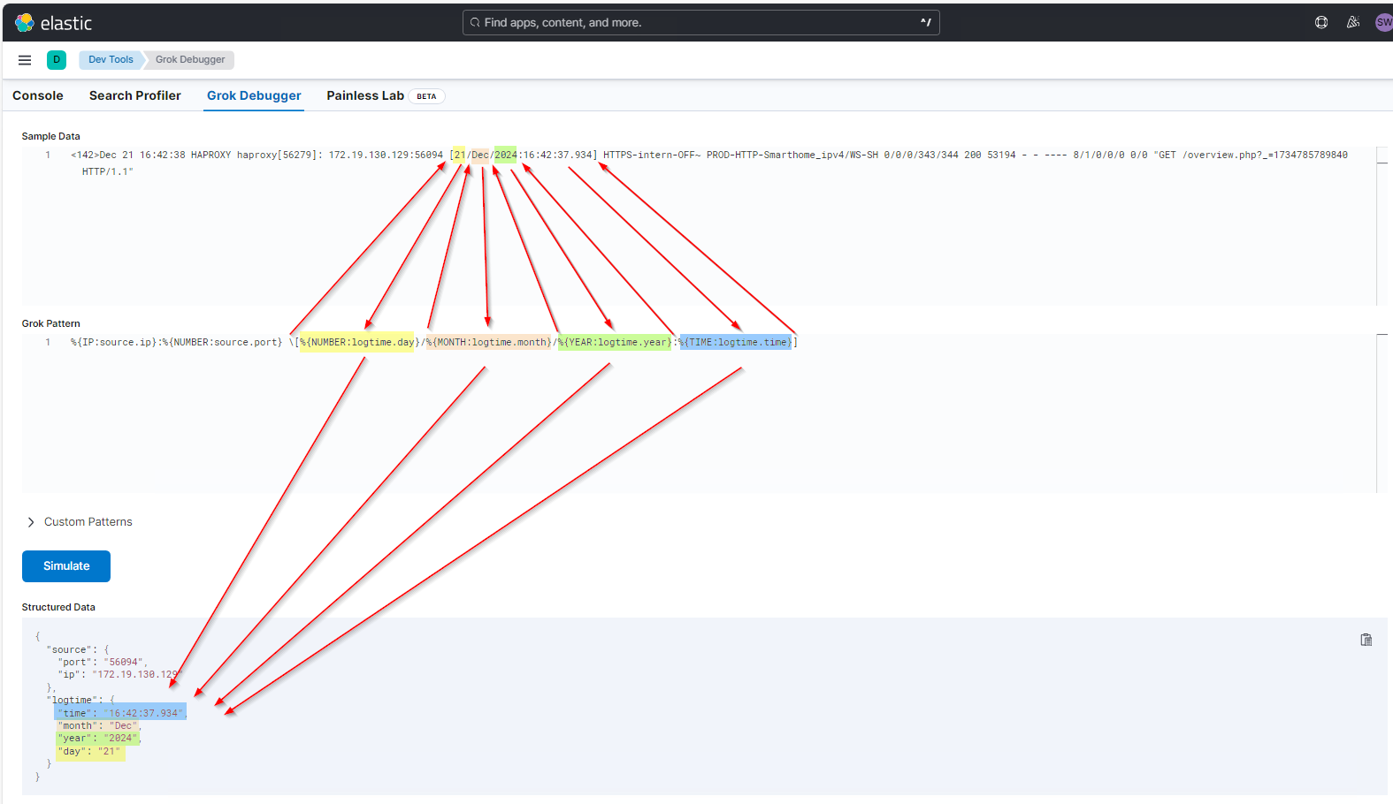Image resolution: width=1393 pixels, height=804 pixels.
Task: Open the Painless Lab tab
Action: pyautogui.click(x=365, y=95)
